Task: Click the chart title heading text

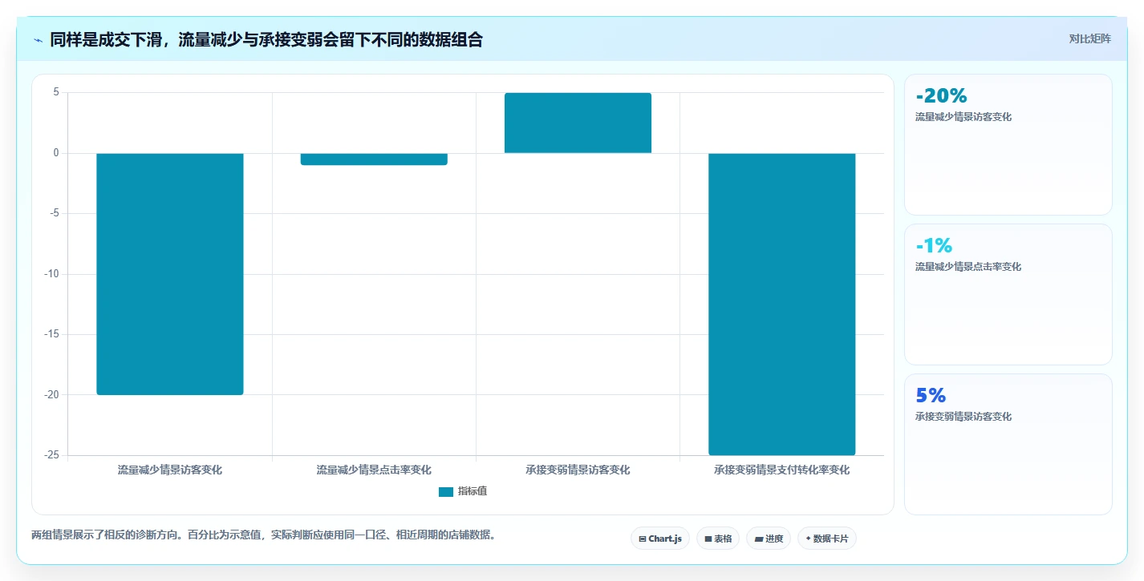Action: (x=266, y=39)
